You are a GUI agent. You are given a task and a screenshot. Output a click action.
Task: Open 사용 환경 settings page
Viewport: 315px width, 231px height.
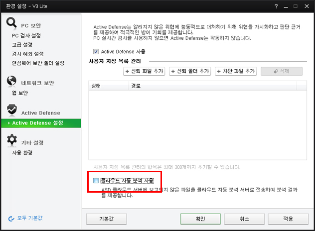pos(22,152)
